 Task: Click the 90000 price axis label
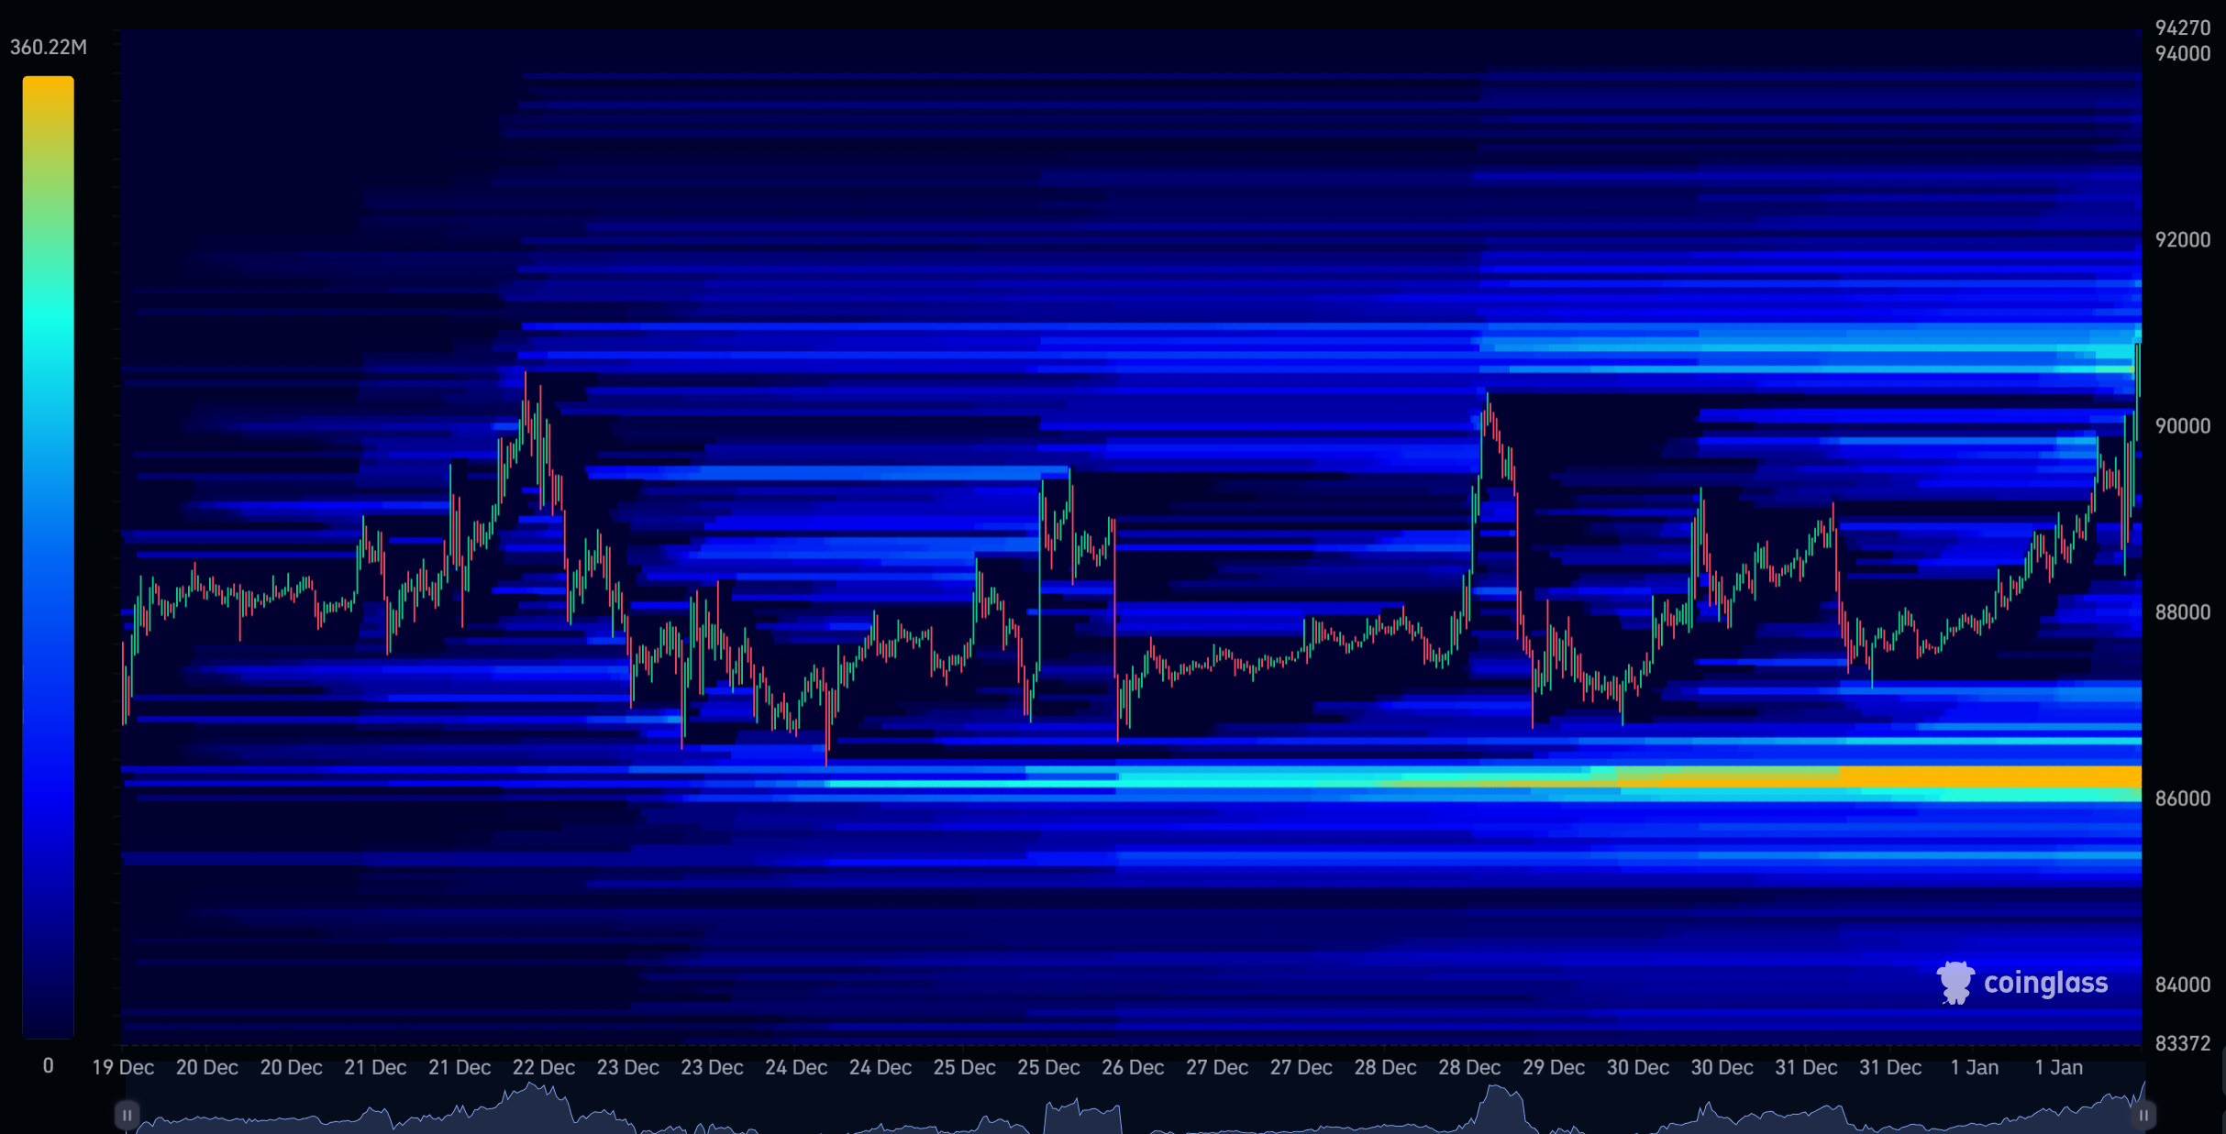click(2182, 426)
